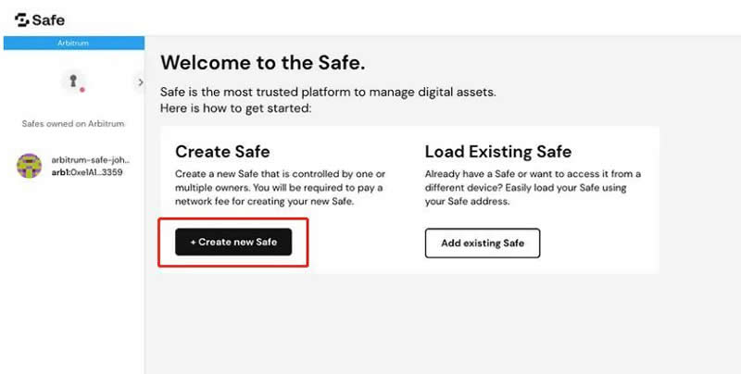The width and height of the screenshot is (741, 374).
Task: Open the arbitrum-safe identicon avatar
Action: (29, 166)
